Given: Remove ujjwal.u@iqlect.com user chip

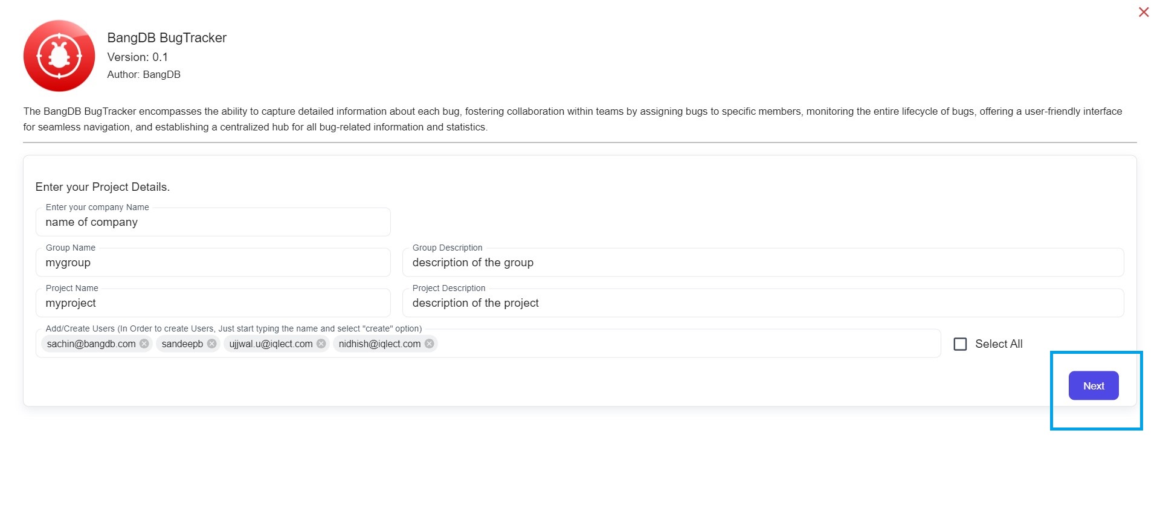Looking at the screenshot, I should [321, 344].
